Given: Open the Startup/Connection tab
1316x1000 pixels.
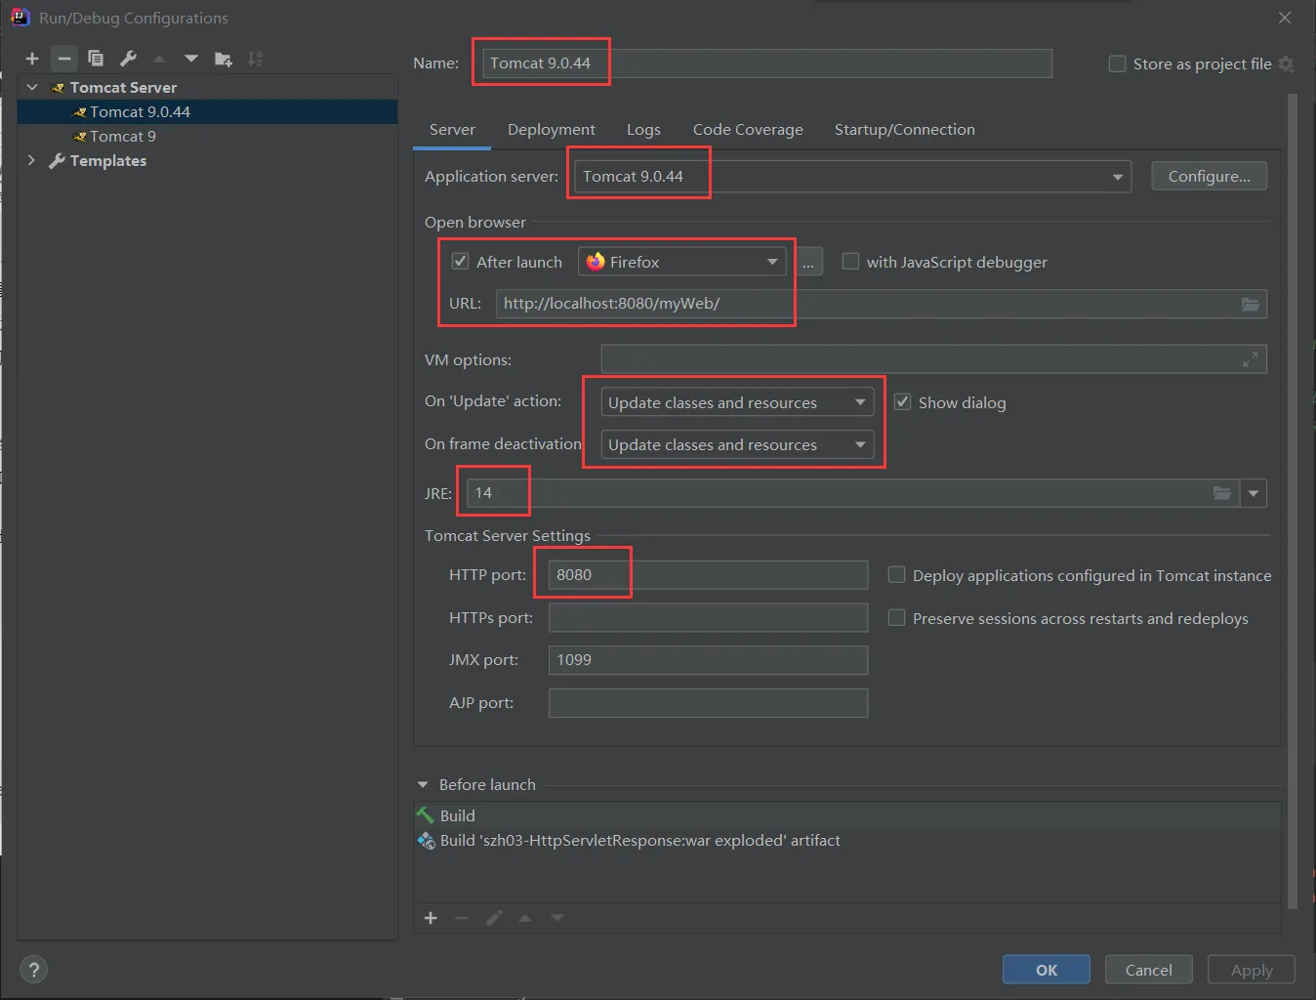Looking at the screenshot, I should tap(904, 130).
